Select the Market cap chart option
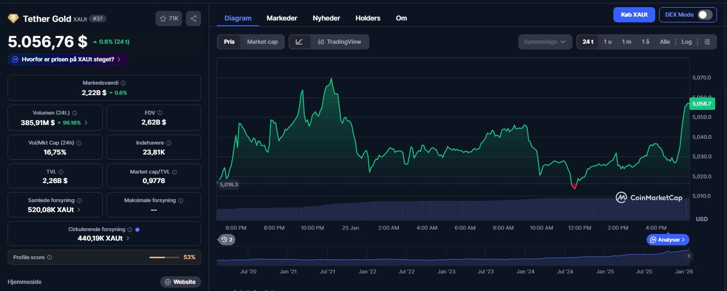The image size is (727, 291). point(262,42)
